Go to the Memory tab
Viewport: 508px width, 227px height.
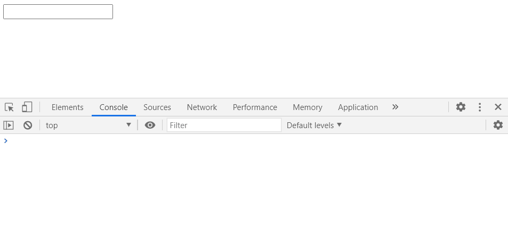point(308,107)
